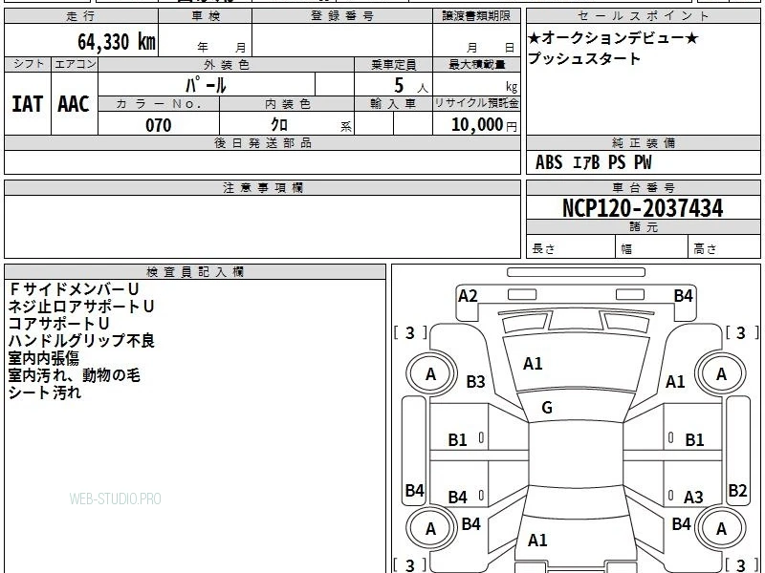Click the A3 mark on the rear door
Screen dimensions: 765x573
coord(693,498)
